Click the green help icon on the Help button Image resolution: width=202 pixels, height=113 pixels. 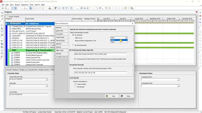click(107, 96)
